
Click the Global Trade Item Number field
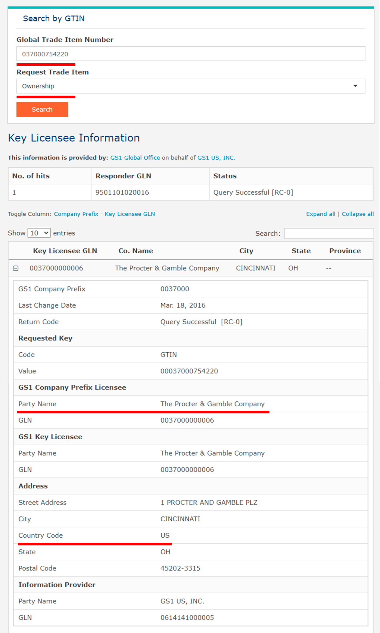(191, 54)
